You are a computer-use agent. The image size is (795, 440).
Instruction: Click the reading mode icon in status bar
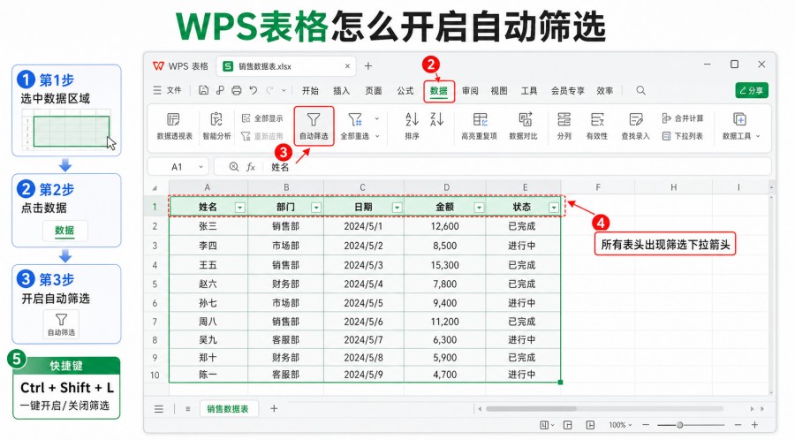pyautogui.click(x=590, y=425)
